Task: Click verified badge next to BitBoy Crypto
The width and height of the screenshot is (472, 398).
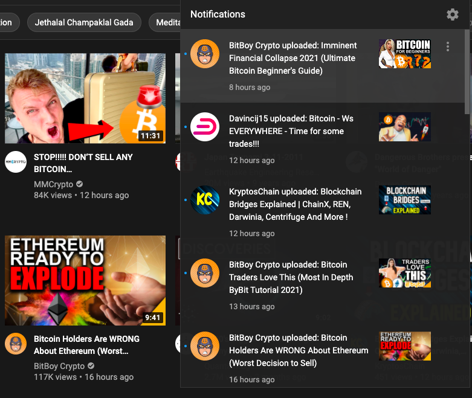Action: tap(91, 366)
